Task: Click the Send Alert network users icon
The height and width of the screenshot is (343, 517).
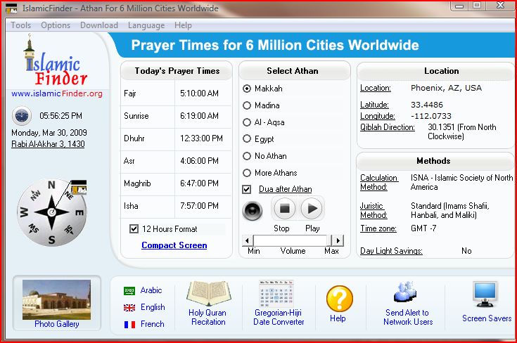Action: 406,292
